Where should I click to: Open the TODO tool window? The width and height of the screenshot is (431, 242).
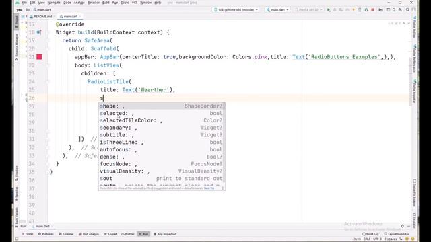point(28,234)
